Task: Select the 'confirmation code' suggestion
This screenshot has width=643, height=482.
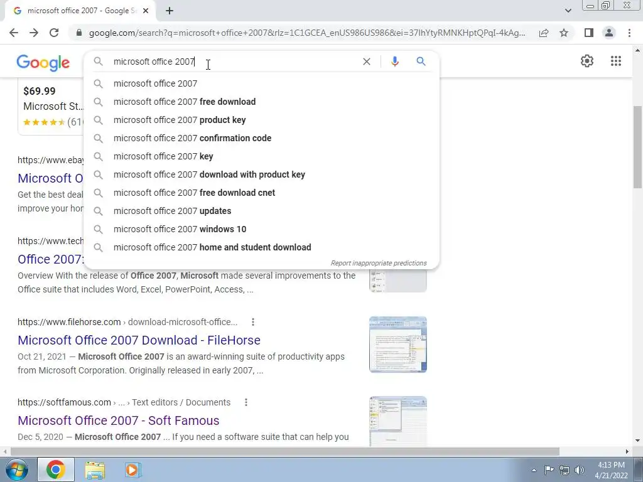Action: tap(261, 138)
